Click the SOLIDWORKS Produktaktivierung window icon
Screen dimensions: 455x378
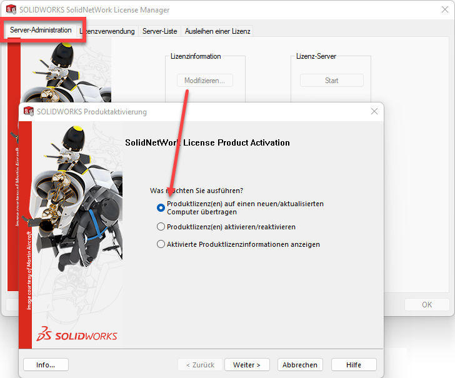[x=28, y=112]
